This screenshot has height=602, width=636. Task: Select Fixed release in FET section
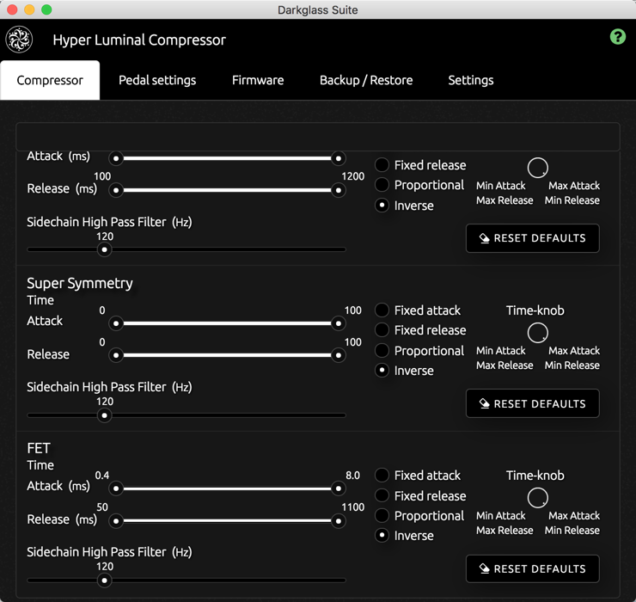tap(382, 495)
